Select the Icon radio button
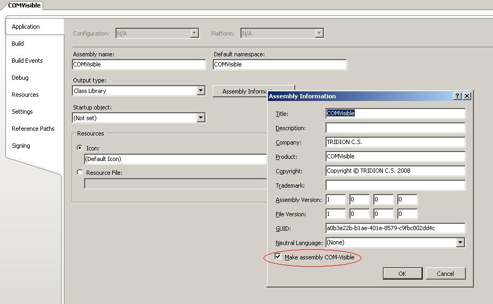The height and width of the screenshot is (304, 493). click(80, 148)
